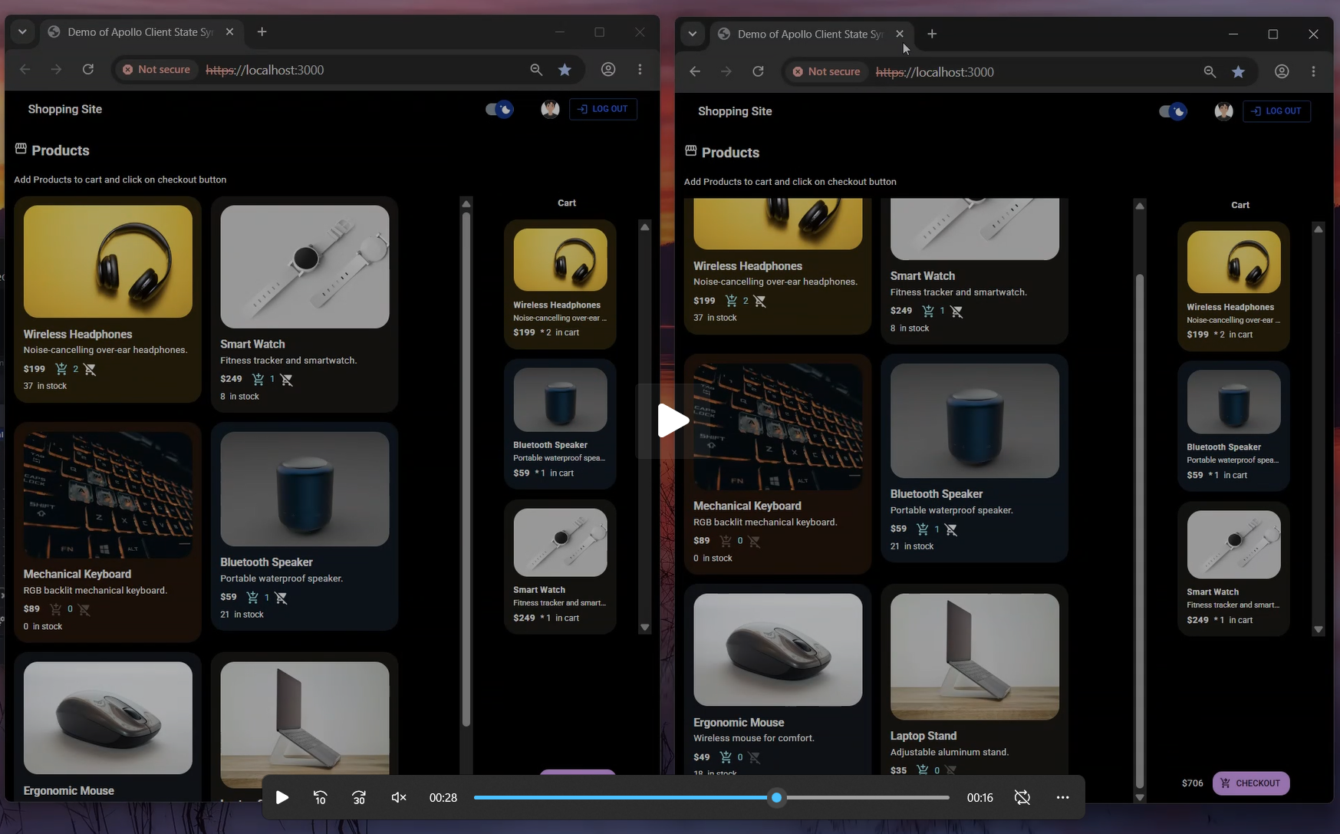1340x834 pixels.
Task: Click LOG OUT in right window
Action: tap(1276, 111)
